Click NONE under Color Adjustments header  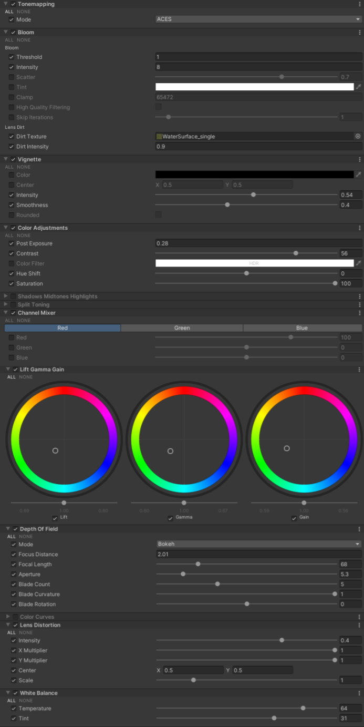[24, 236]
